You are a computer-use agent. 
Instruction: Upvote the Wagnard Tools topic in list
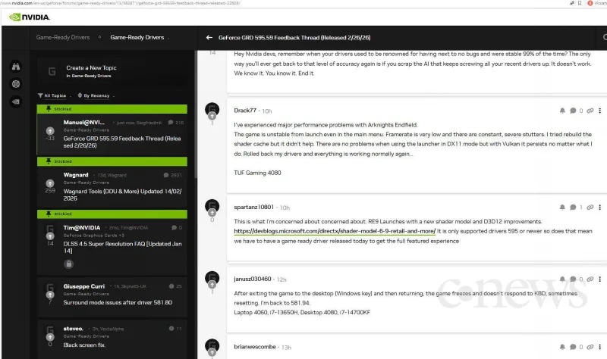tap(50, 183)
